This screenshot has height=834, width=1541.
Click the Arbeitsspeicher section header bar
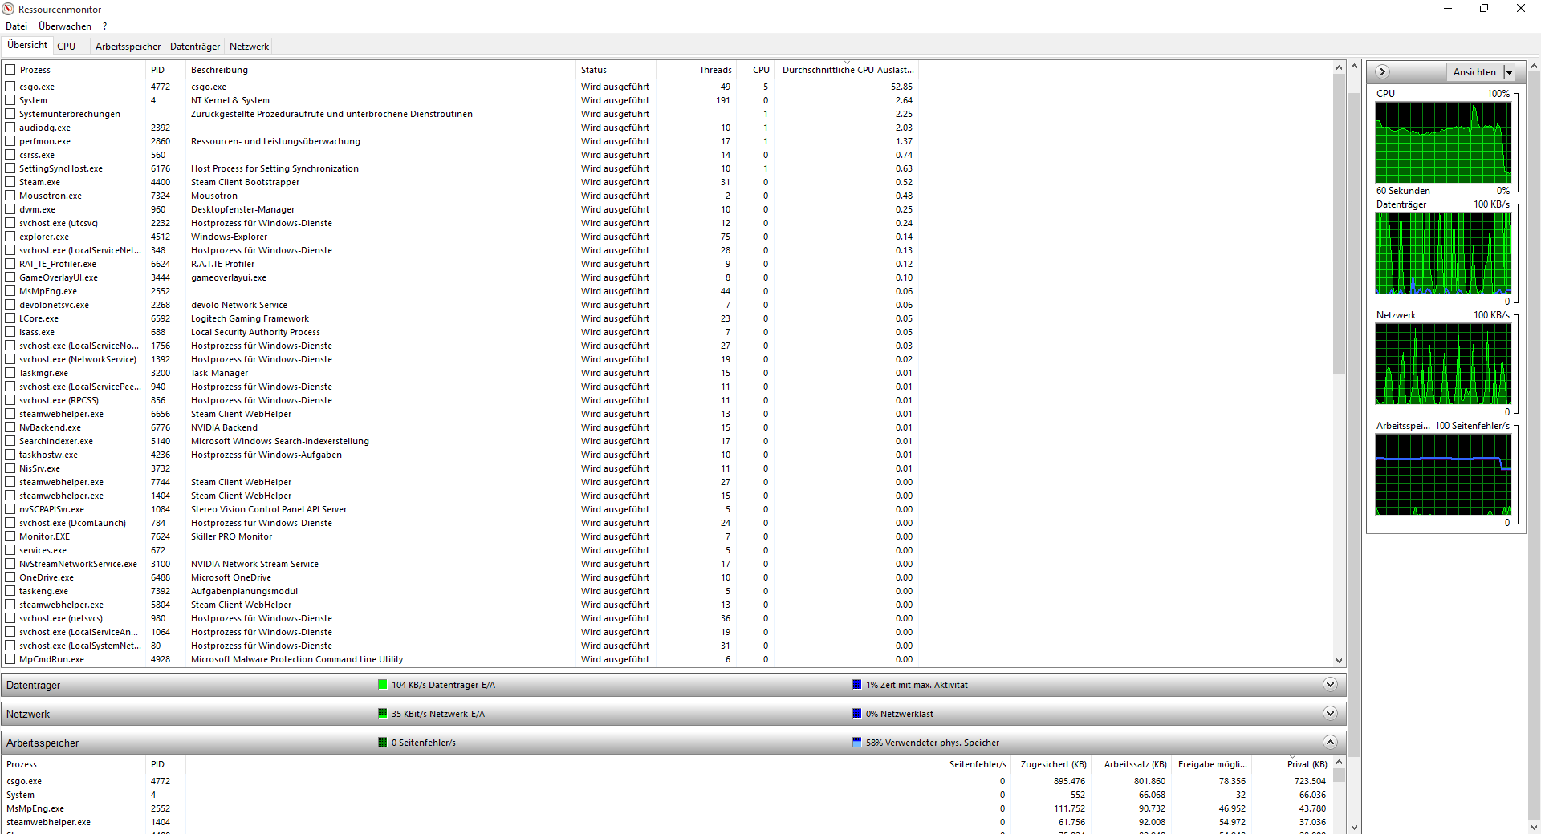[673, 743]
